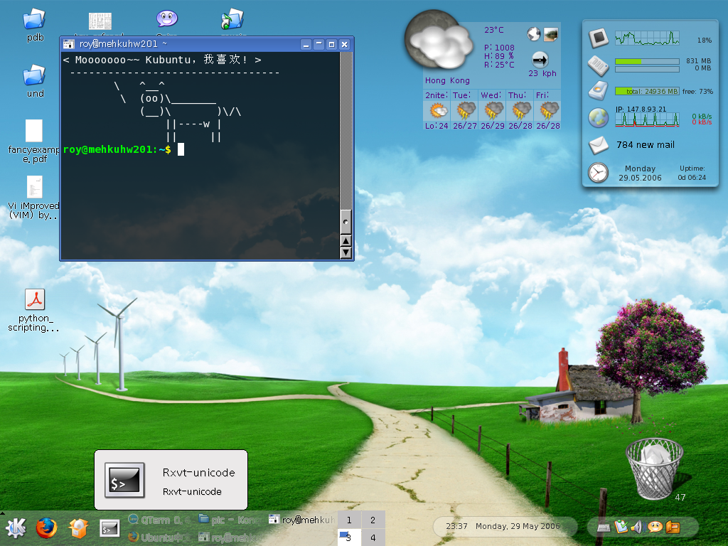Click the memory RAM icon in monitor
Screen dimensions: 728x546
[599, 65]
